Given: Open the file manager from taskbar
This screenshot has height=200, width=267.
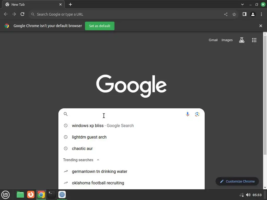Looking at the screenshot, I should coord(20,195).
